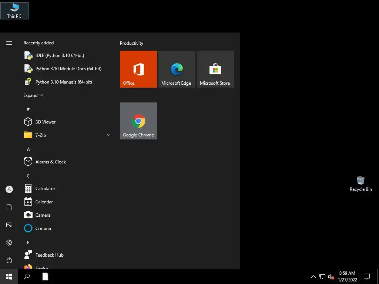Click the 'C' letter group header

pos(28,176)
